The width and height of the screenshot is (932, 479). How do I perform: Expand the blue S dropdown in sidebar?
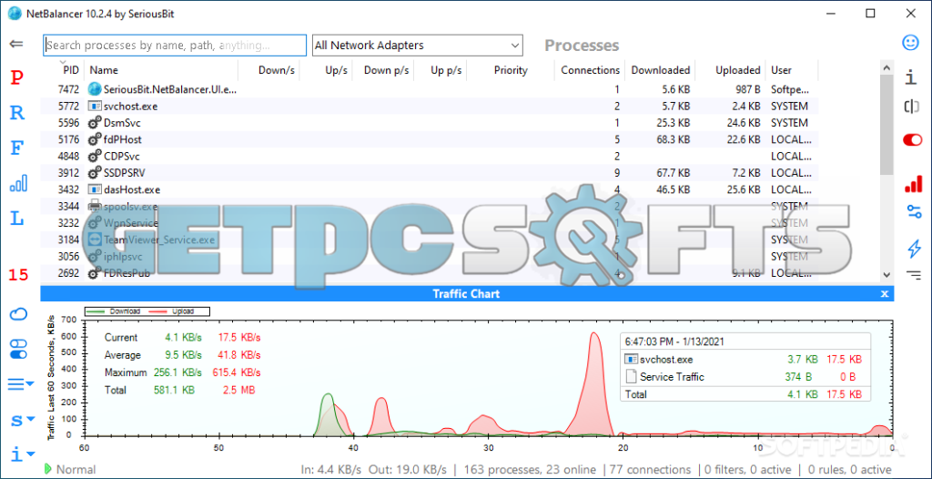click(x=21, y=420)
